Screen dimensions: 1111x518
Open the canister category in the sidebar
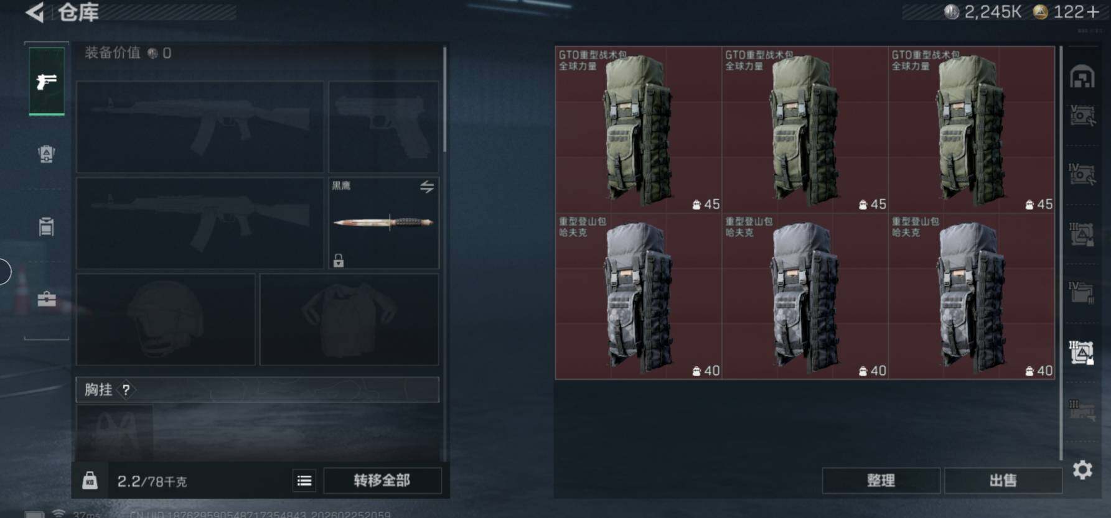pyautogui.click(x=47, y=226)
